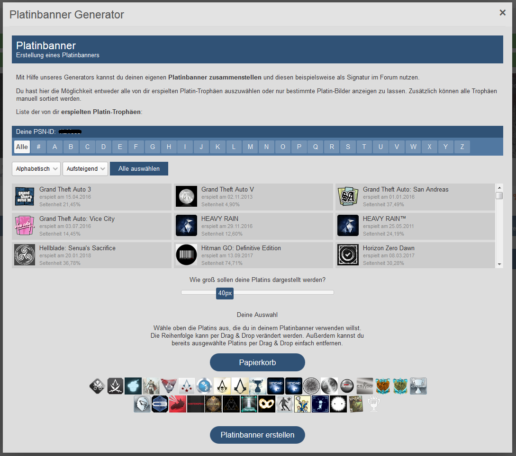
Task: Filter trophies by letter G
Action: [x=153, y=147]
